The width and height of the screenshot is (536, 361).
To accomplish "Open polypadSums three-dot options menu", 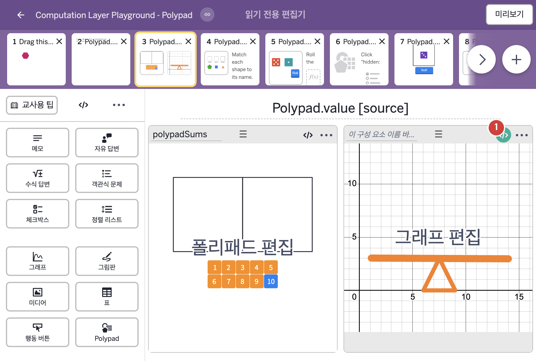I will click(326, 135).
